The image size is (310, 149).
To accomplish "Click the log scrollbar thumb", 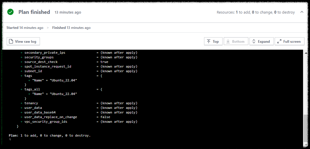I will [306, 128].
